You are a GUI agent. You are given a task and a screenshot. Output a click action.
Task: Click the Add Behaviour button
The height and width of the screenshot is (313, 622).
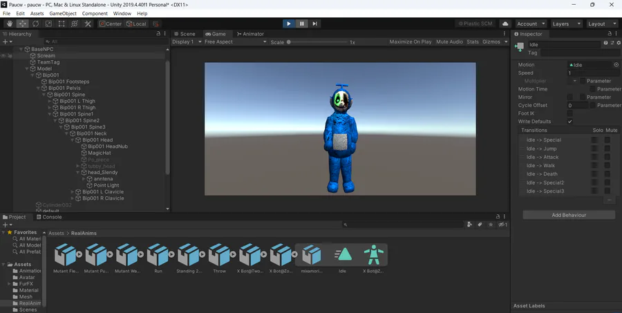coord(569,215)
